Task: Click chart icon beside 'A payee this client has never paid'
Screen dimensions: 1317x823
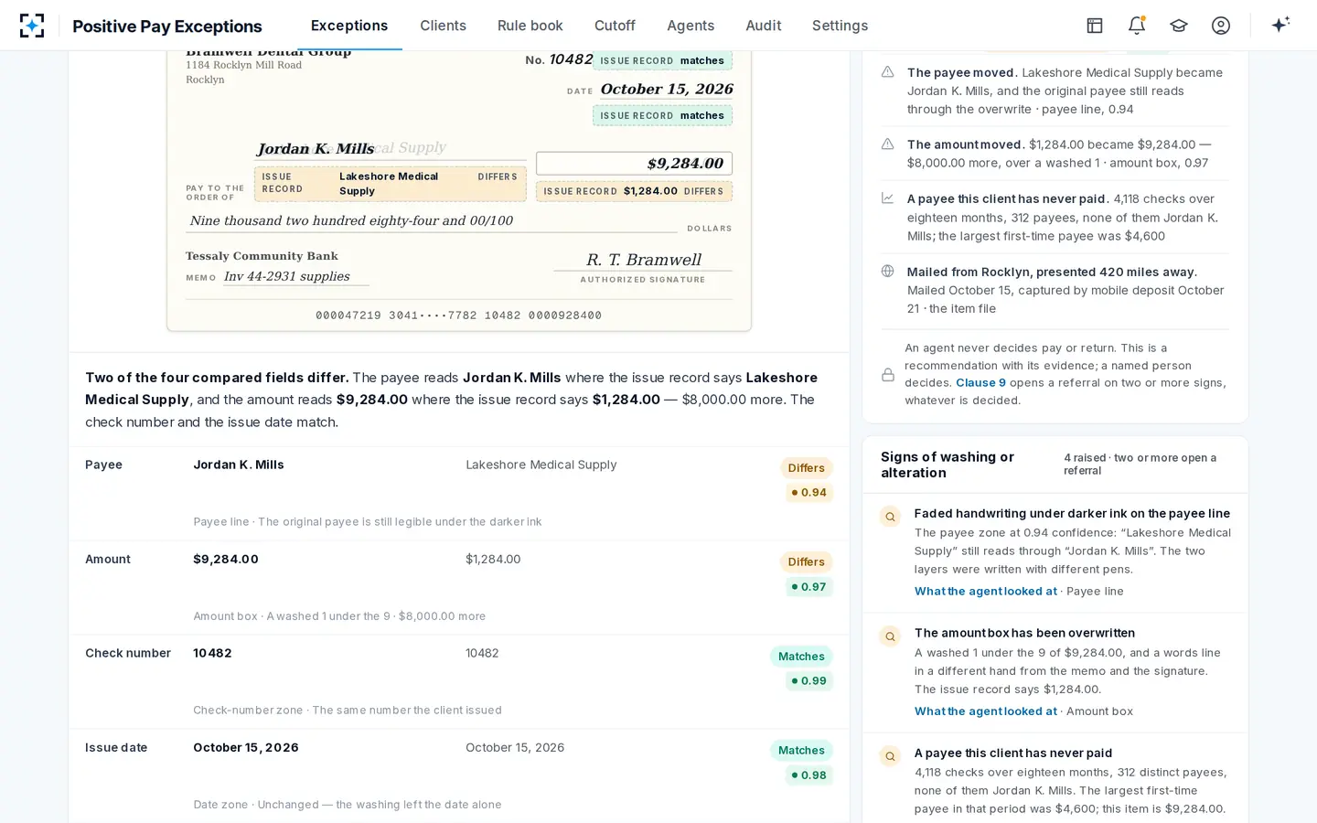Action: click(x=887, y=198)
